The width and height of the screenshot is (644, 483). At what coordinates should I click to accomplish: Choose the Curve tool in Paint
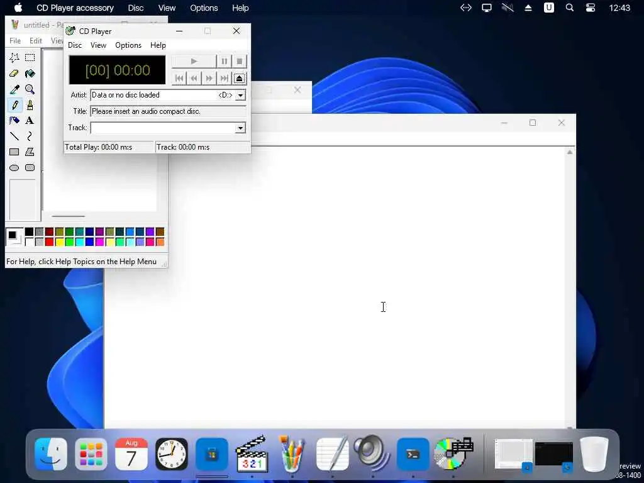coord(30,136)
